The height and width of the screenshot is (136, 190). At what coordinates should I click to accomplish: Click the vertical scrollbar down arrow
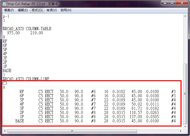(185, 127)
